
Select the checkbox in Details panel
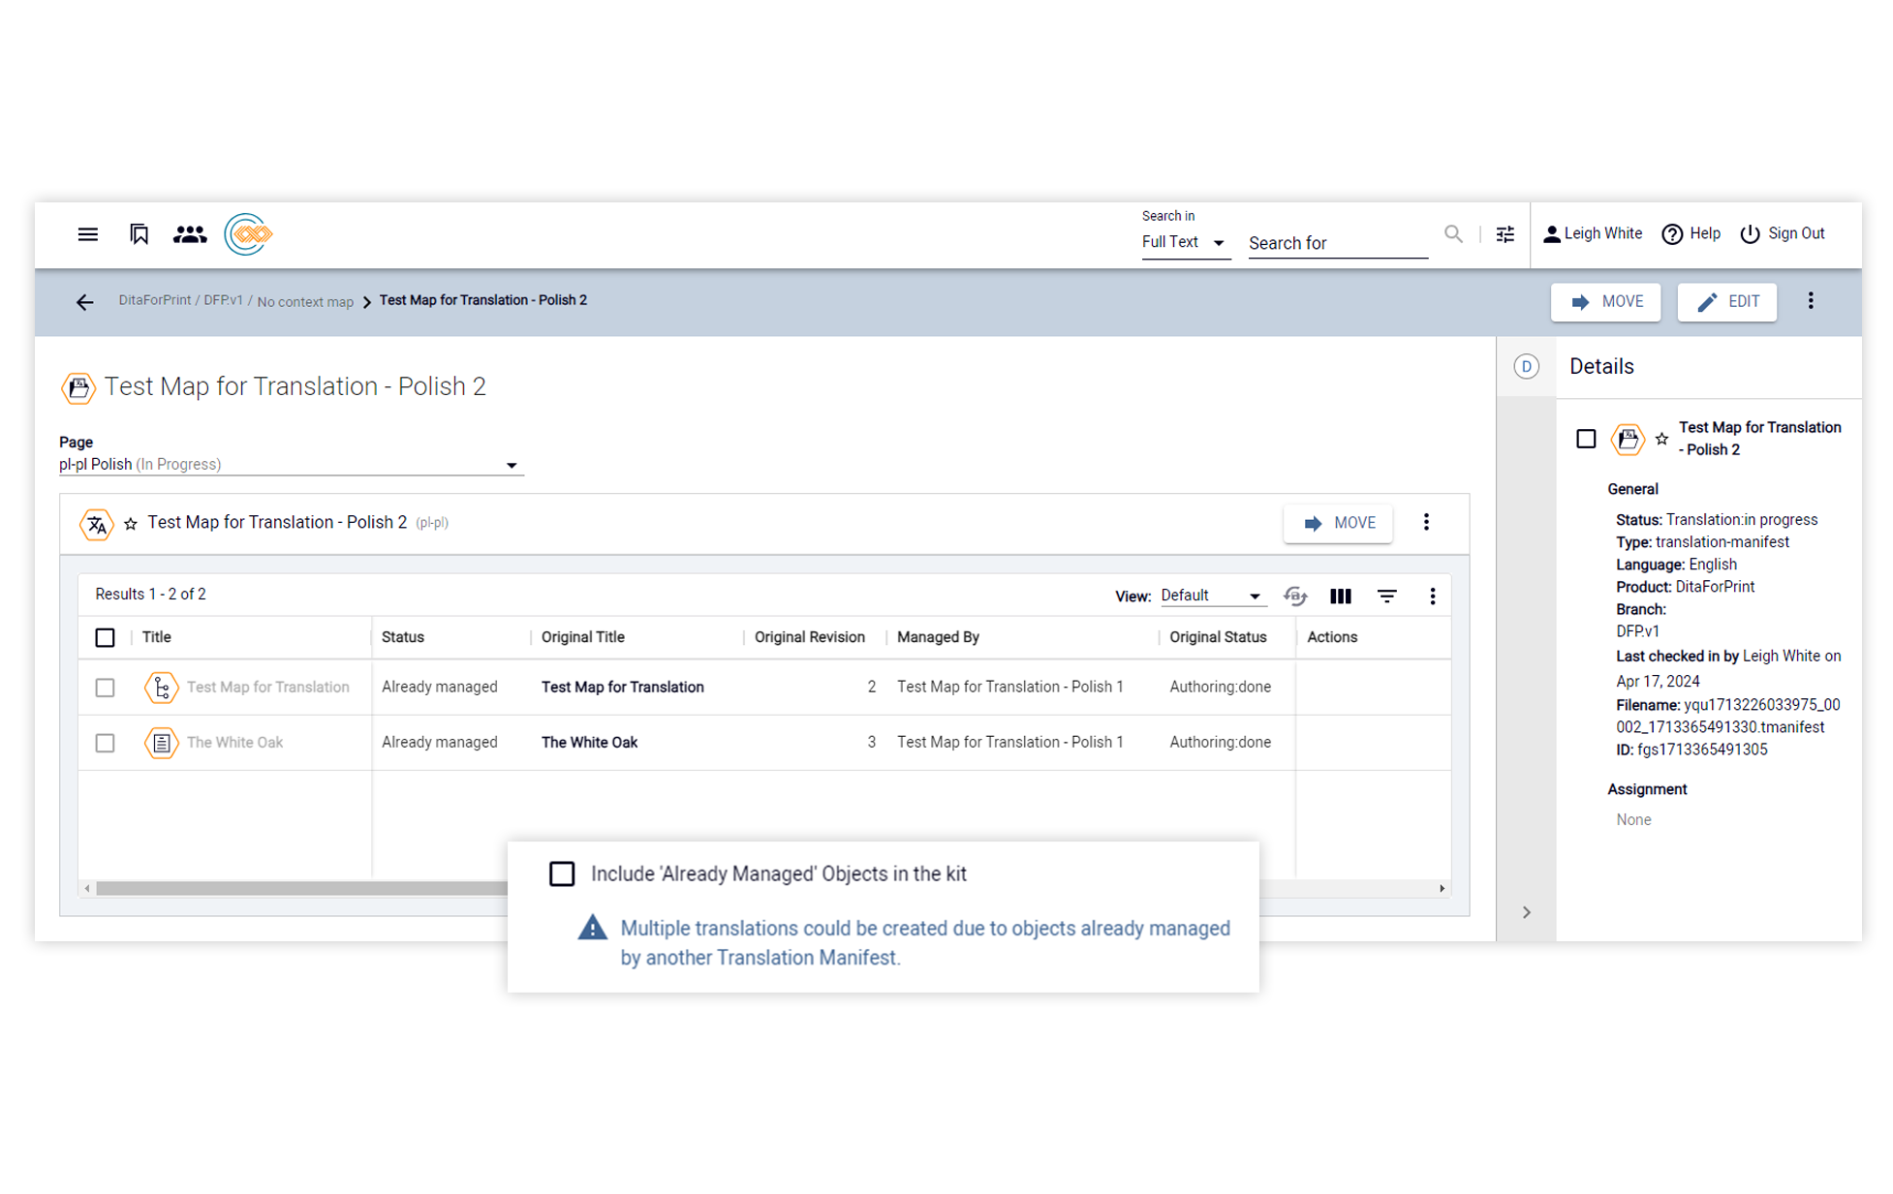coord(1586,439)
